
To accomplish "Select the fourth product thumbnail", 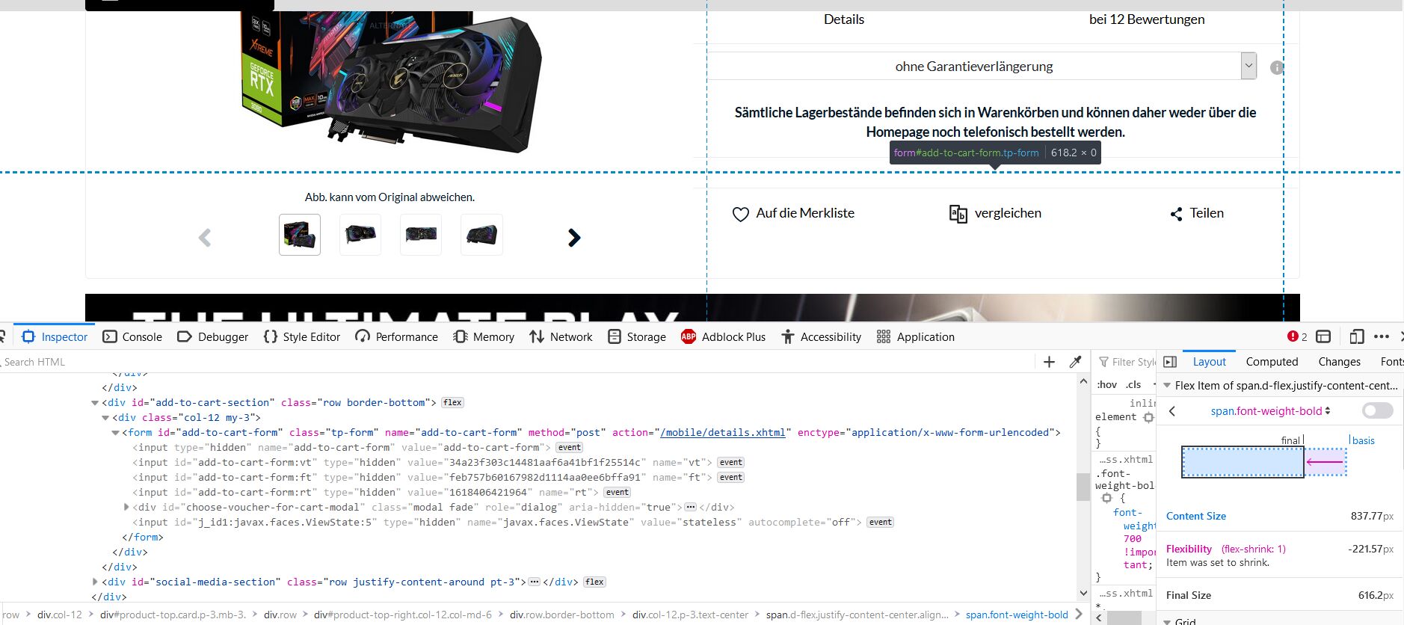I will 481,235.
